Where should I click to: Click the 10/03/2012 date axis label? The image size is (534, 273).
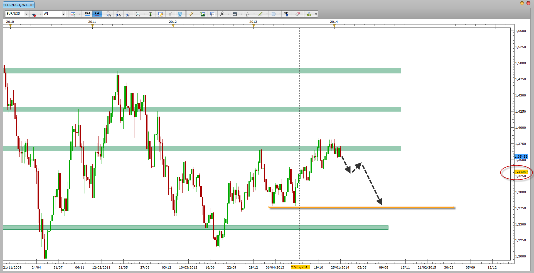pyautogui.click(x=188, y=267)
